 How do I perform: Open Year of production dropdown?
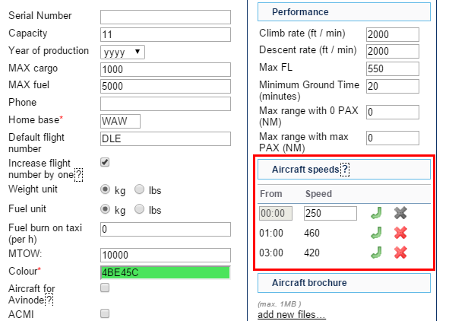click(122, 52)
